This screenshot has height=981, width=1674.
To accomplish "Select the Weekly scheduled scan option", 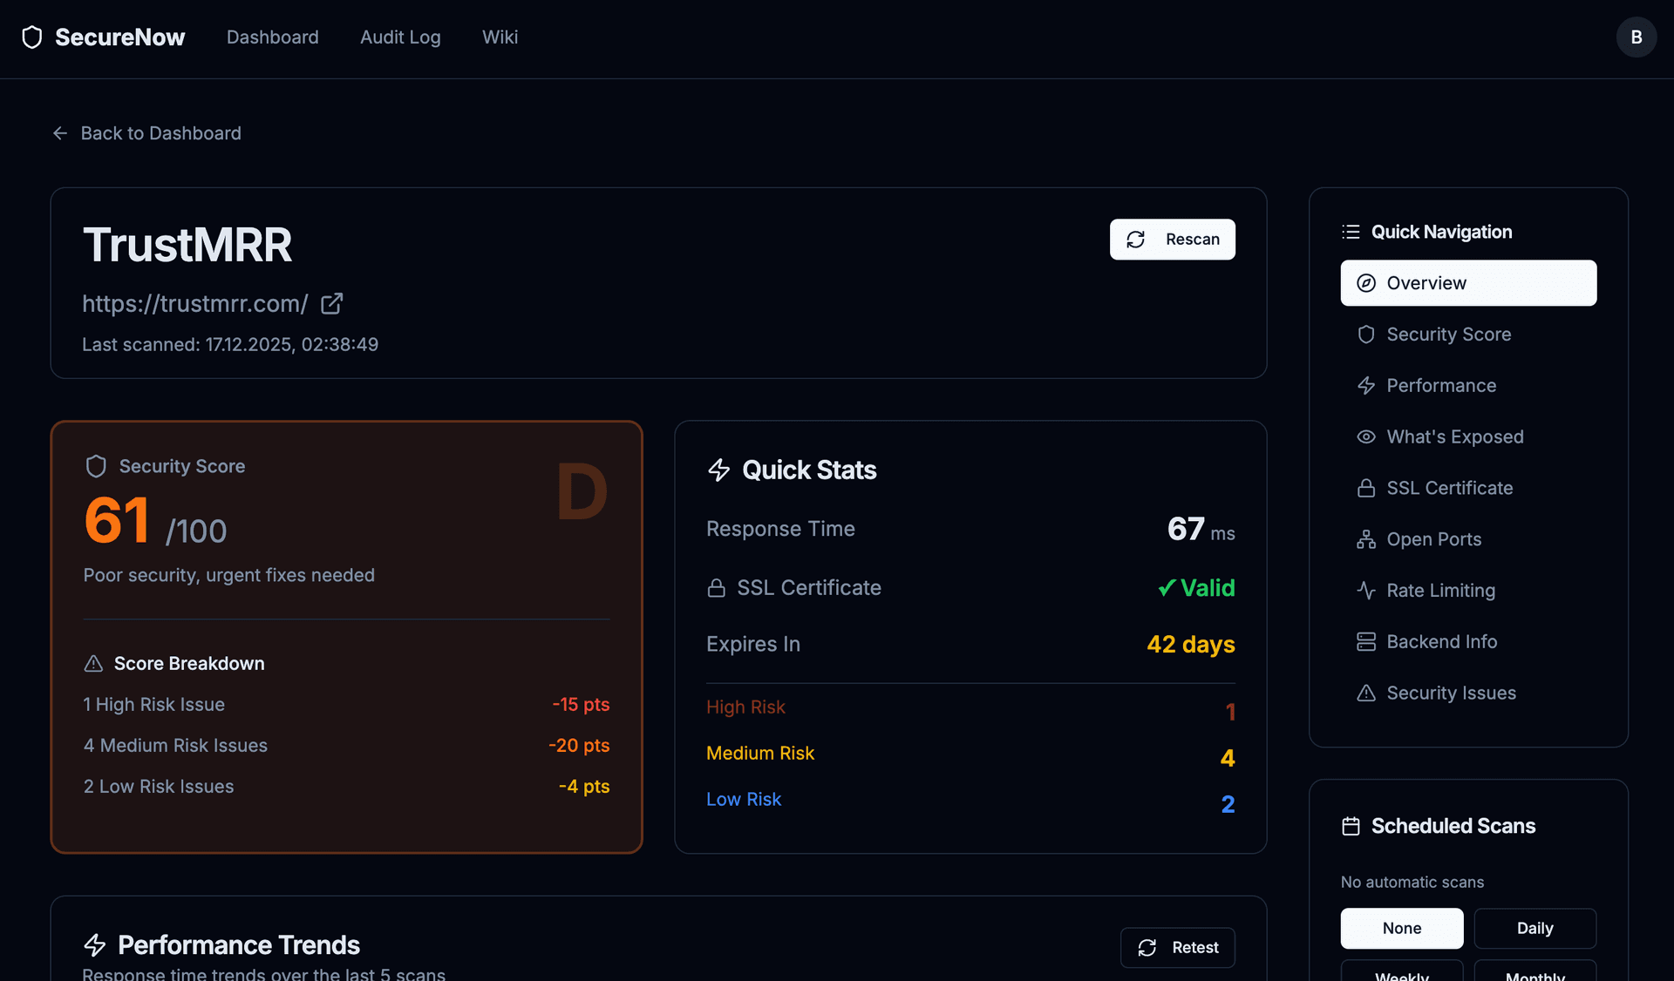I will [1401, 976].
